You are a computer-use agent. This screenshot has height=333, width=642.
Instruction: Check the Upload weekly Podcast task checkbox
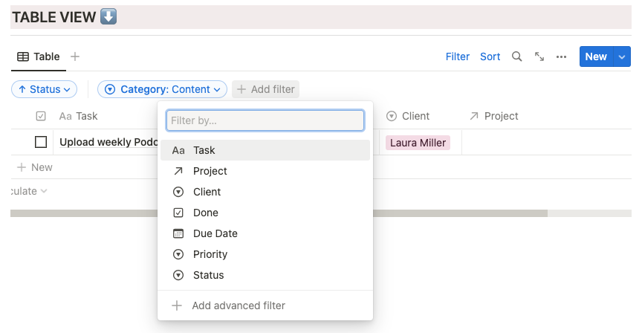[41, 142]
